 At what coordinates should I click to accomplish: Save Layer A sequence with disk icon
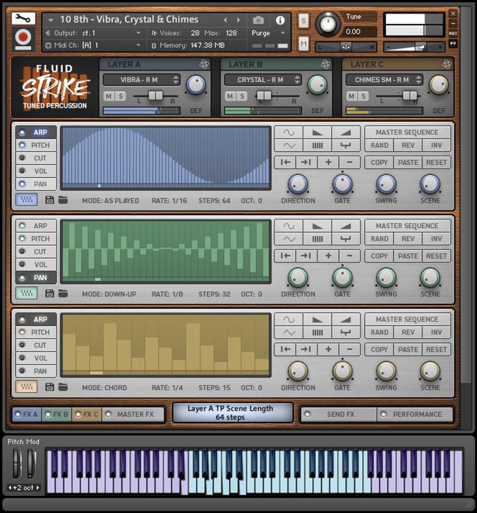(50, 200)
